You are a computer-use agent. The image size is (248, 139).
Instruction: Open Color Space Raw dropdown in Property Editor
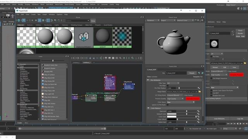pos(181,102)
